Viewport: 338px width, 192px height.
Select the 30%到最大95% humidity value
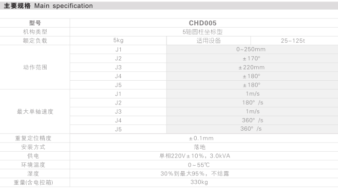pyautogui.click(x=195, y=174)
